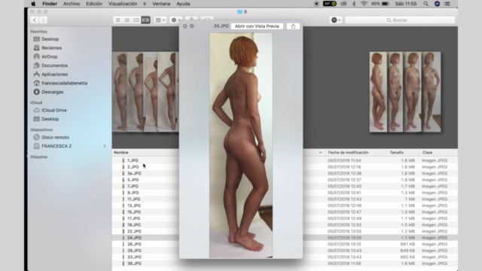This screenshot has height=271, width=482.
Task: Open the Dropbox toolbar dropdown
Action: coord(336,20)
